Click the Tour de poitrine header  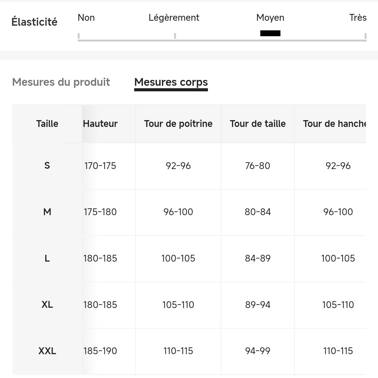[x=178, y=124]
